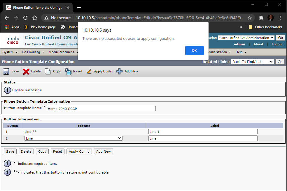287x191 pixels.
Task: Click Go next to Navigation dropdown
Action: pyautogui.click(x=280, y=38)
